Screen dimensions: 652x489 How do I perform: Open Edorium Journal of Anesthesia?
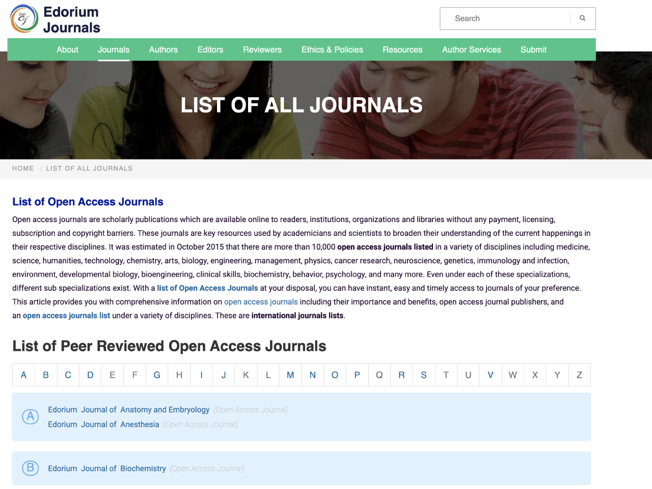[x=103, y=424]
